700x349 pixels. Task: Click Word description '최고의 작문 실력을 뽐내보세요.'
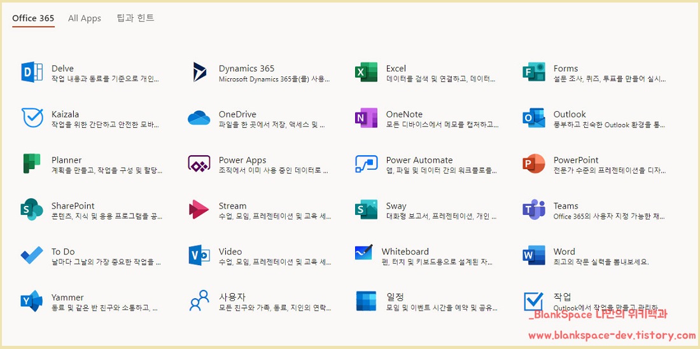pos(601,262)
